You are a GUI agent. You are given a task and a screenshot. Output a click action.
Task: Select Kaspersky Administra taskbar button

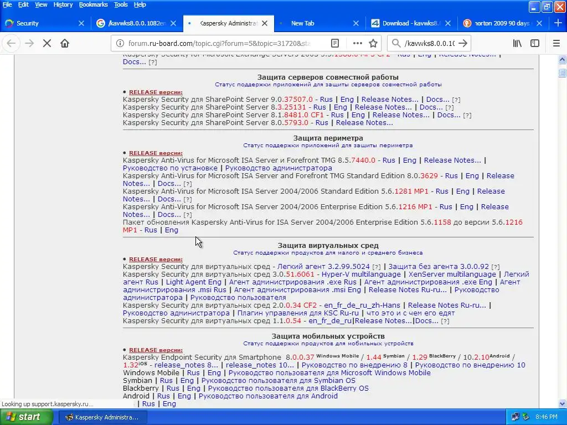(x=102, y=417)
